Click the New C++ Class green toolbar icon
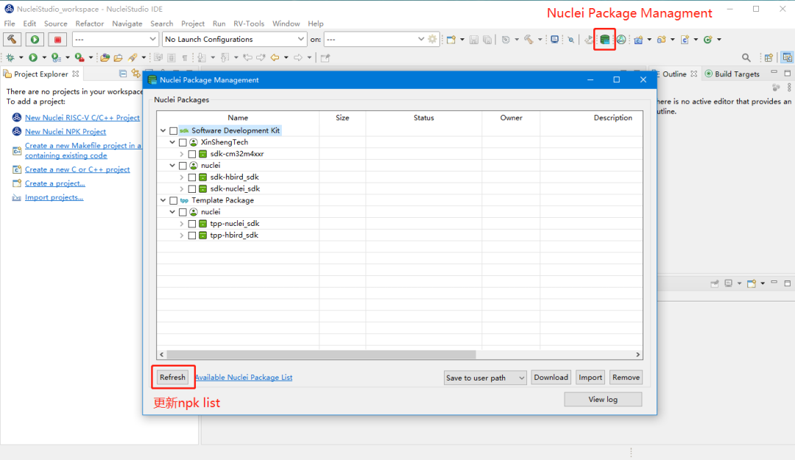 [708, 39]
